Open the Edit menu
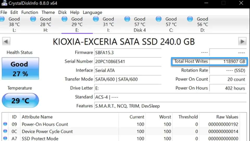250x141 pixels. click(14, 12)
